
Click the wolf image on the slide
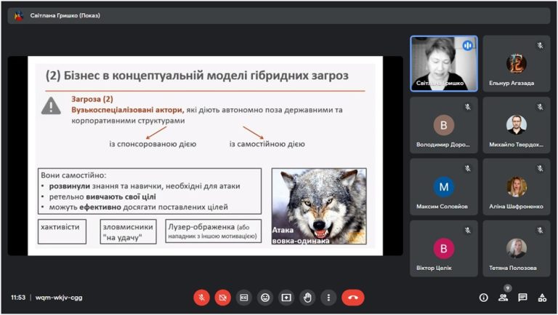point(319,207)
